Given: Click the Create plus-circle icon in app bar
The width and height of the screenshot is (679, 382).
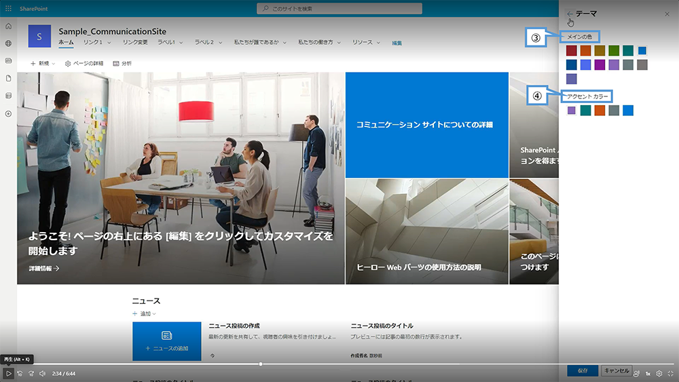Looking at the screenshot, I should (x=8, y=114).
